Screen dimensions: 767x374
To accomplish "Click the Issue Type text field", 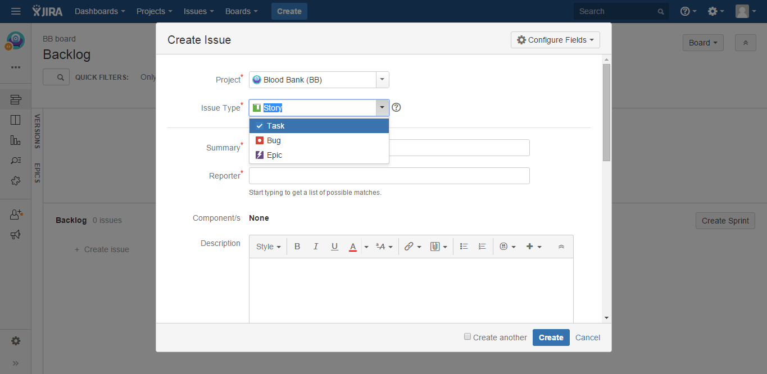I will pos(312,108).
